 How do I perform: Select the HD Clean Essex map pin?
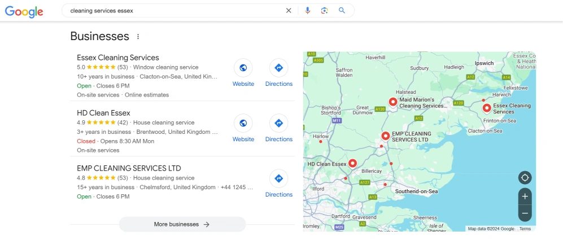[352, 164]
